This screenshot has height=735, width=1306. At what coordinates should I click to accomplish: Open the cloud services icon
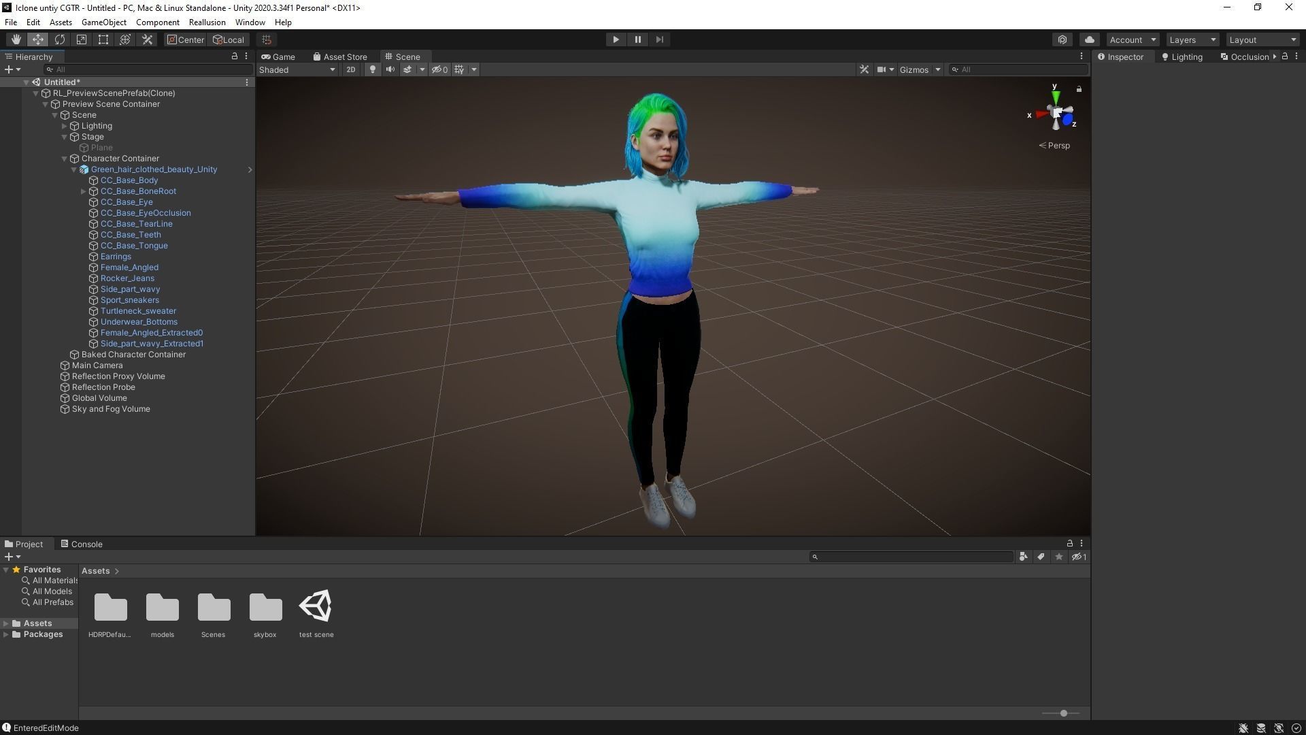point(1089,39)
